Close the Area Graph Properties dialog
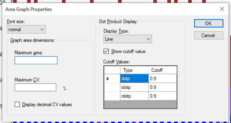Viewport: 231px width, 123px height. [x=222, y=9]
